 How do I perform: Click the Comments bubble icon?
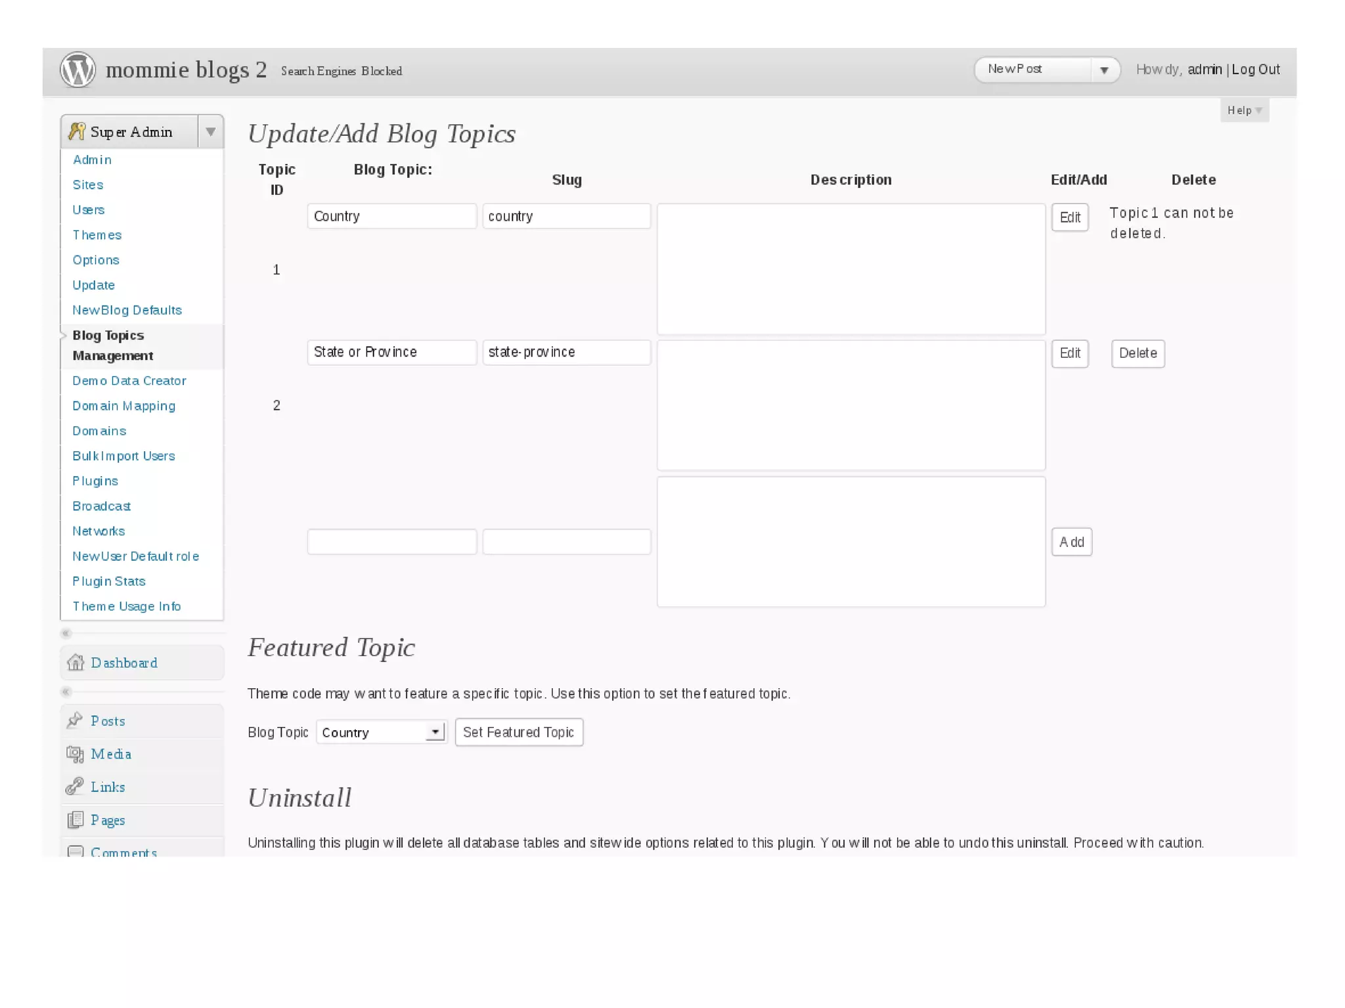(76, 851)
